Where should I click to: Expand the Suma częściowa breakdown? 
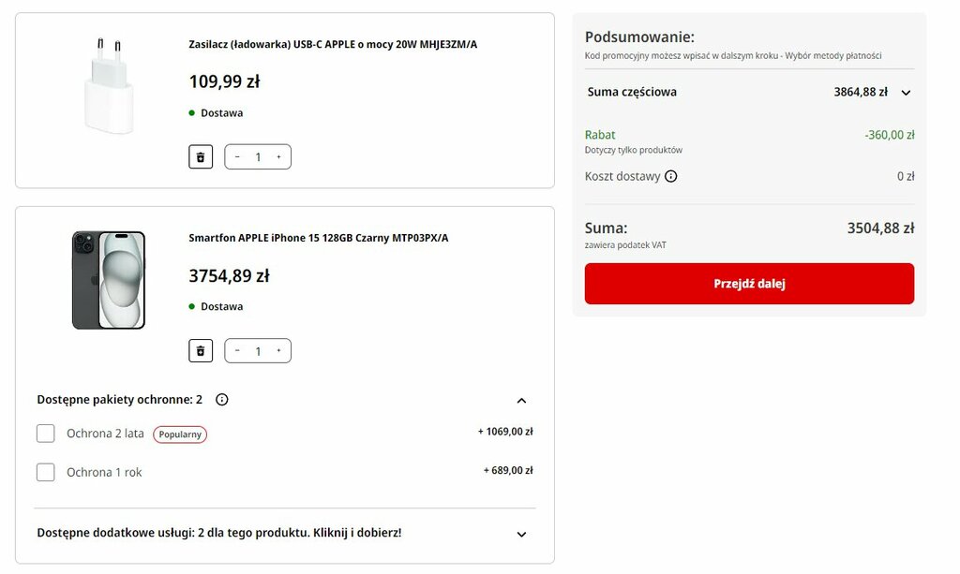pos(906,93)
